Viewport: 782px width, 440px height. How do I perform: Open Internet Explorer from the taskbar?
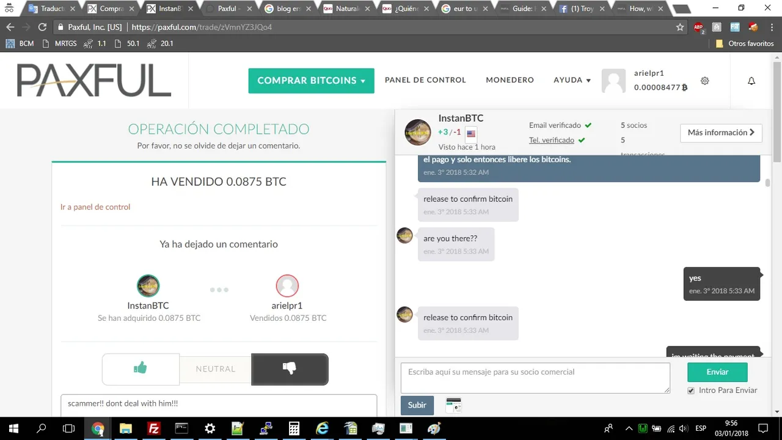point(322,428)
